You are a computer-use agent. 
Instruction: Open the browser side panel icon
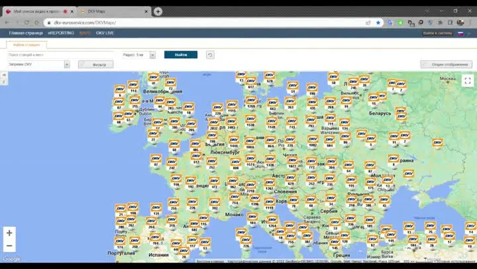(x=450, y=23)
